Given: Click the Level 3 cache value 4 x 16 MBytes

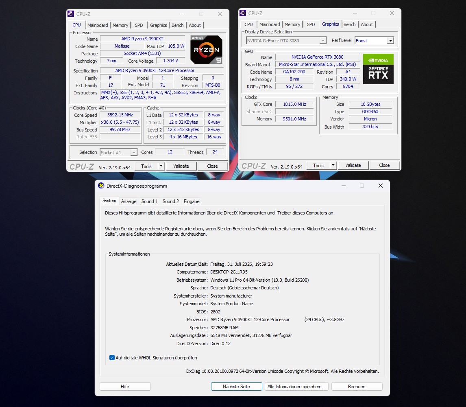Looking at the screenshot, I should pyautogui.click(x=183, y=137).
